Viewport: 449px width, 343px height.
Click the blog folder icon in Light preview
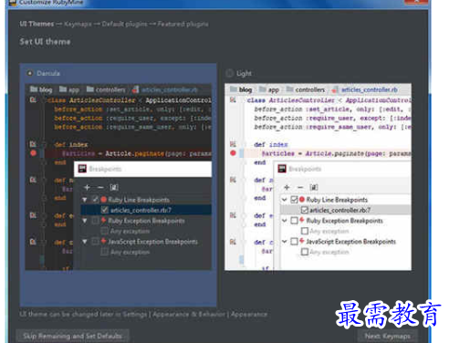tap(234, 89)
